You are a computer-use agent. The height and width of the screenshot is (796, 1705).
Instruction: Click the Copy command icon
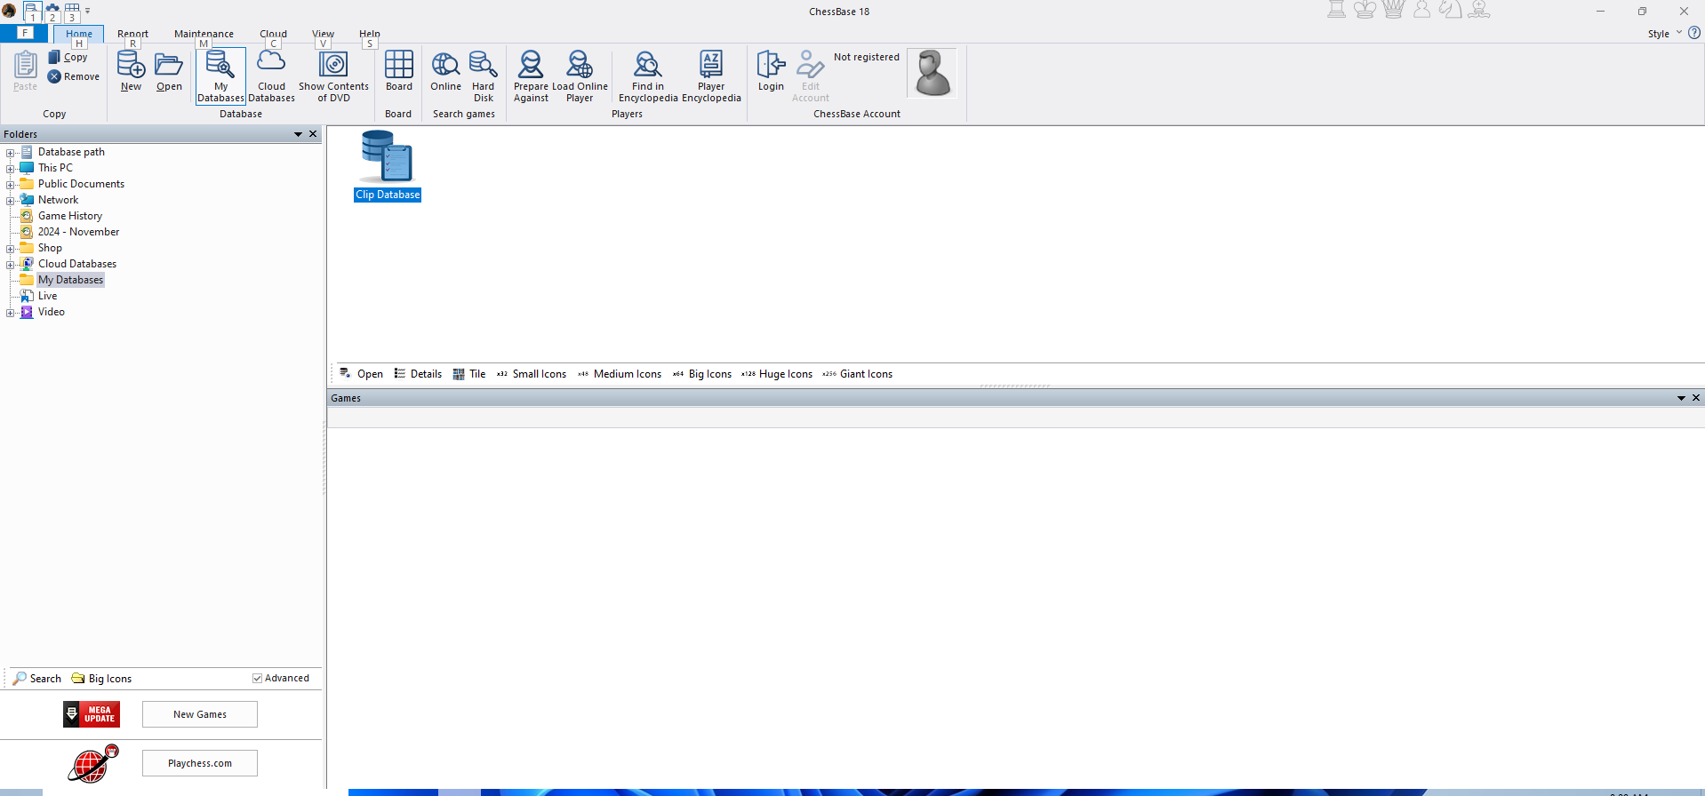(x=54, y=57)
